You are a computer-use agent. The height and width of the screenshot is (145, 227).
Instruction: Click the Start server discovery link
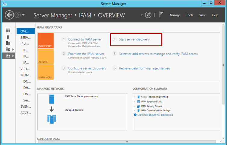[x=134, y=39]
